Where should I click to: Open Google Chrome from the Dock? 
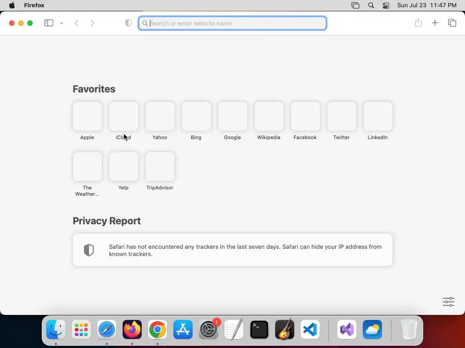click(x=158, y=329)
